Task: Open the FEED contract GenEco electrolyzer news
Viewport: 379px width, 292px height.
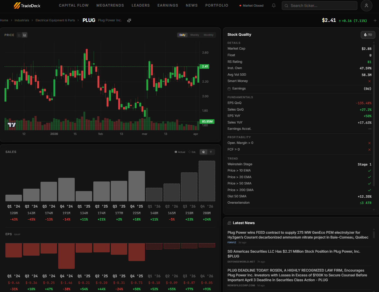Action: pos(298,235)
